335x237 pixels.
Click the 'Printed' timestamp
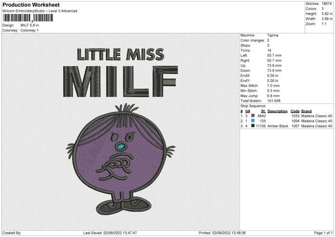pos(222,233)
